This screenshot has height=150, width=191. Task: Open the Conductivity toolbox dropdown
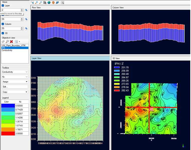coord(15,72)
